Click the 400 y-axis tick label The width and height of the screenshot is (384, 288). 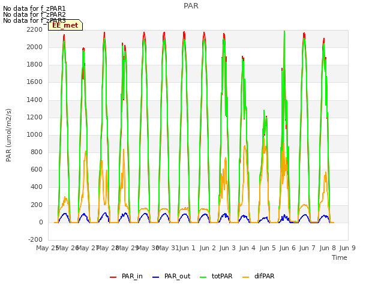(x=37, y=187)
